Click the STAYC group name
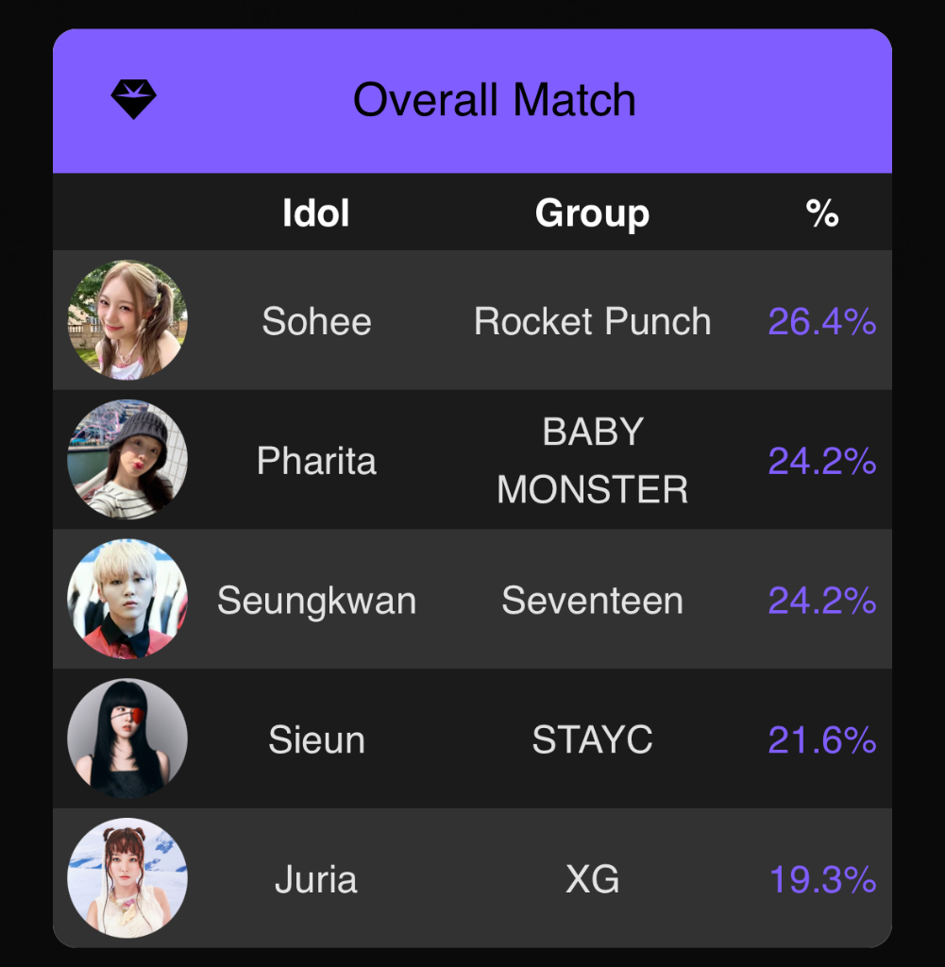945x967 pixels. 593,739
